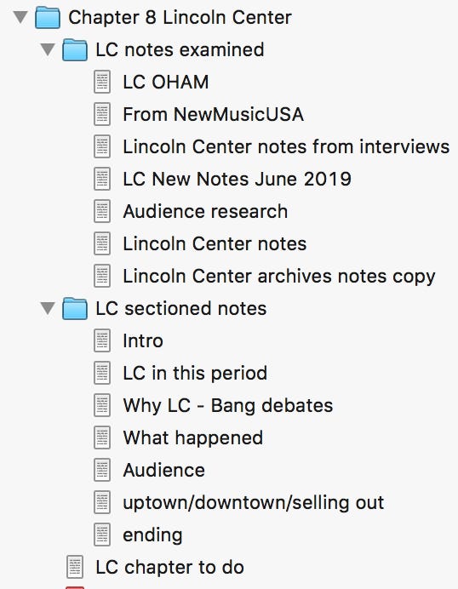Select Lincoln Center notes from interviews
Image resolution: width=458 pixels, height=589 pixels.
click(286, 146)
